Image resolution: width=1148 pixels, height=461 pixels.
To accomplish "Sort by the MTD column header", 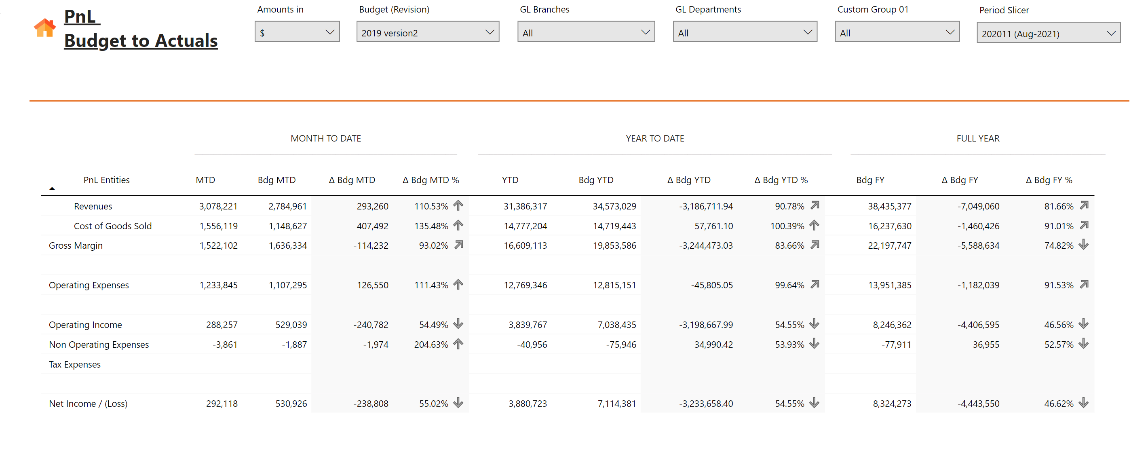I will coord(205,180).
